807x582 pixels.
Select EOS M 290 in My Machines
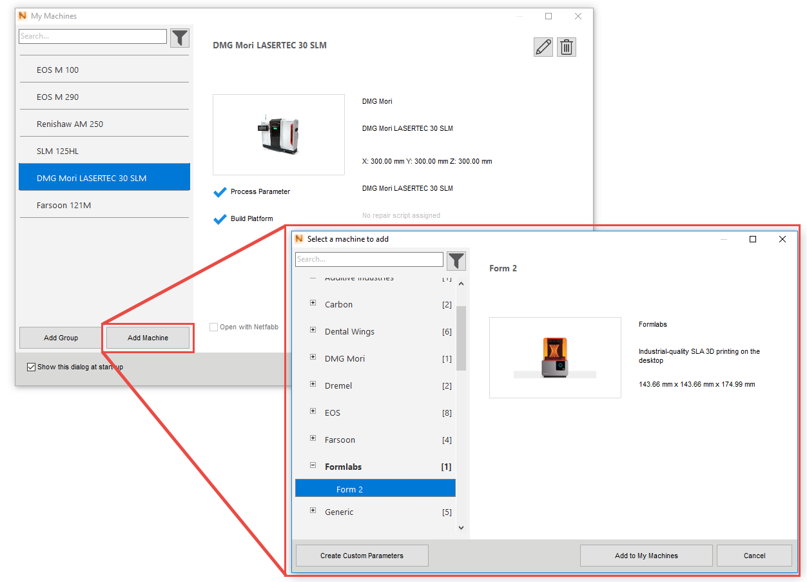point(104,97)
